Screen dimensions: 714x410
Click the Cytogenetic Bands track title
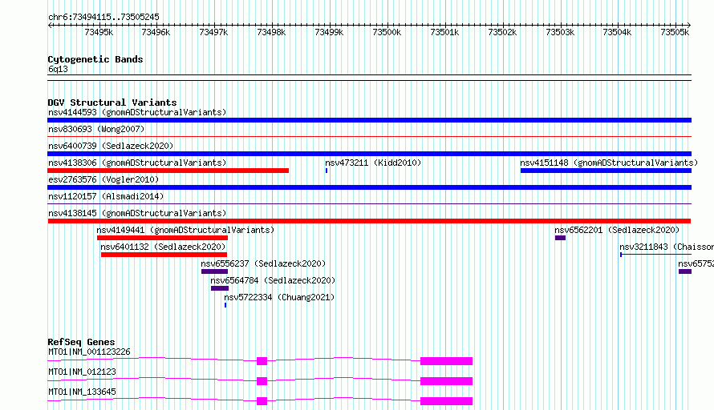tap(95, 59)
